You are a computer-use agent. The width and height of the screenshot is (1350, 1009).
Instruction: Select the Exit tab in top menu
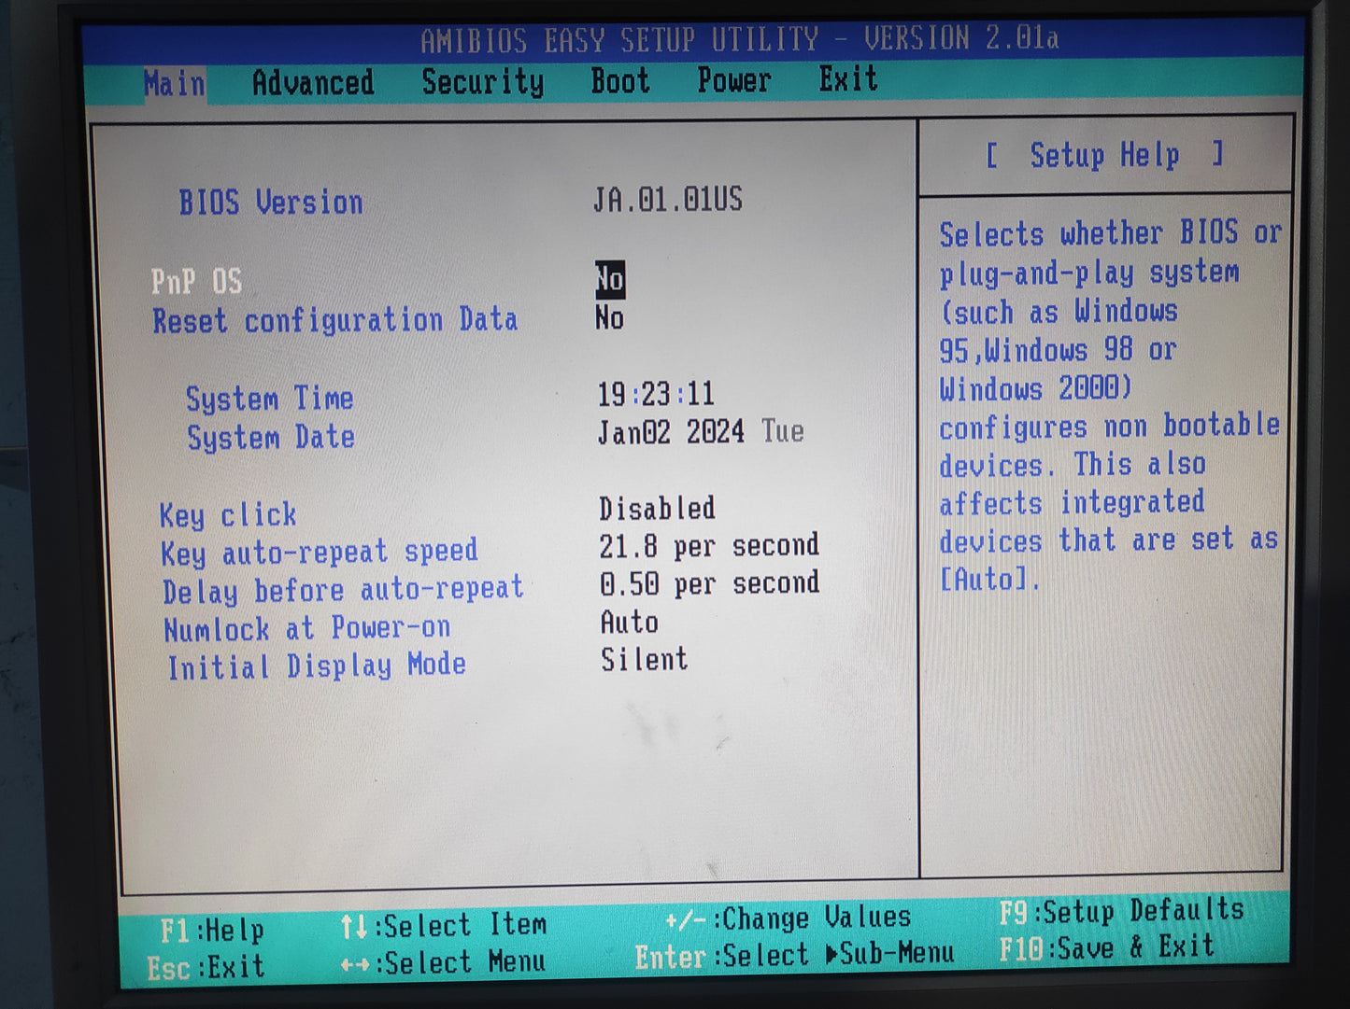click(847, 79)
